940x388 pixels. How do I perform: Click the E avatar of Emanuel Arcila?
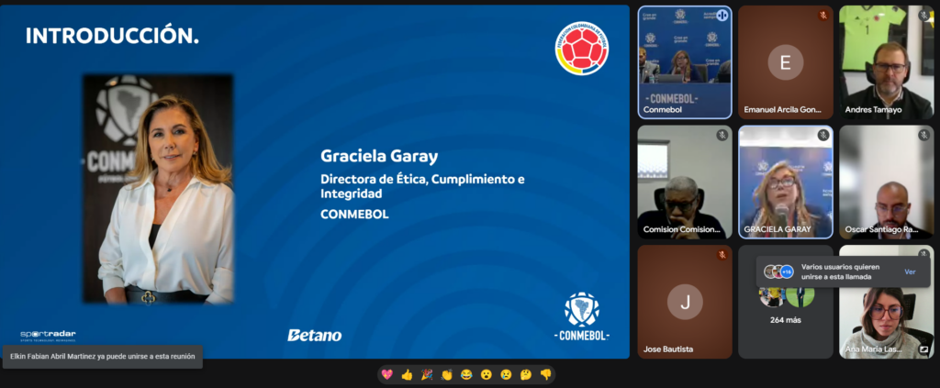[786, 62]
